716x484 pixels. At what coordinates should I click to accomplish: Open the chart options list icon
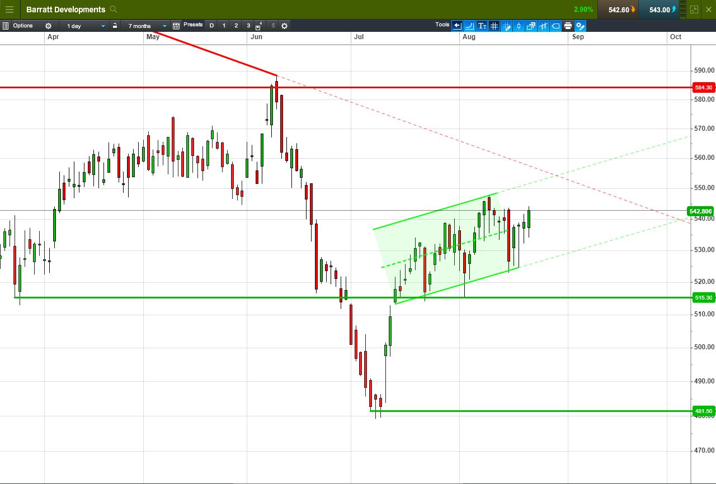pyautogui.click(x=6, y=26)
